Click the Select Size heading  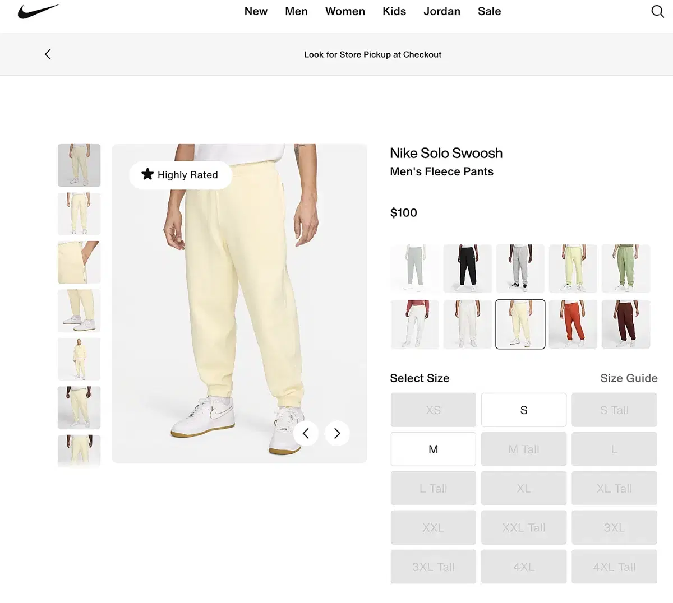pos(420,378)
